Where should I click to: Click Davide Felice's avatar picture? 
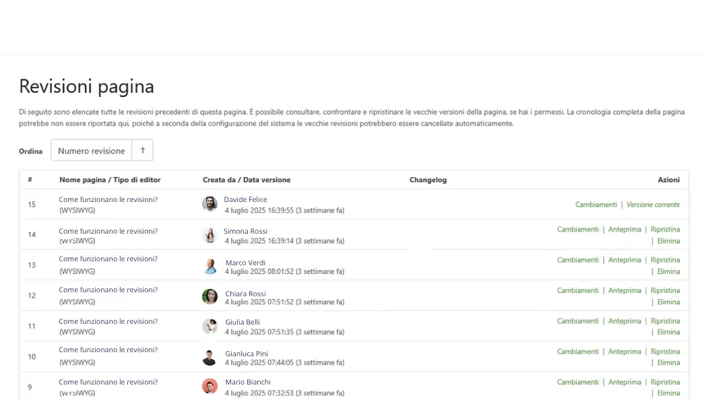click(x=210, y=204)
